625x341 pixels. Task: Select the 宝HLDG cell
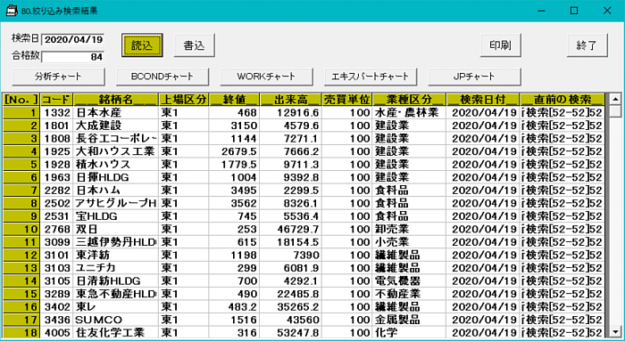coord(116,216)
